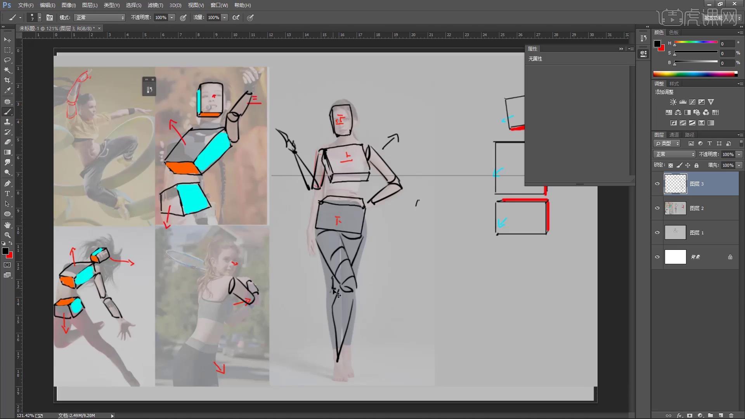
Task: Expand the layer blend mode 正常 dropdown
Action: 674,154
